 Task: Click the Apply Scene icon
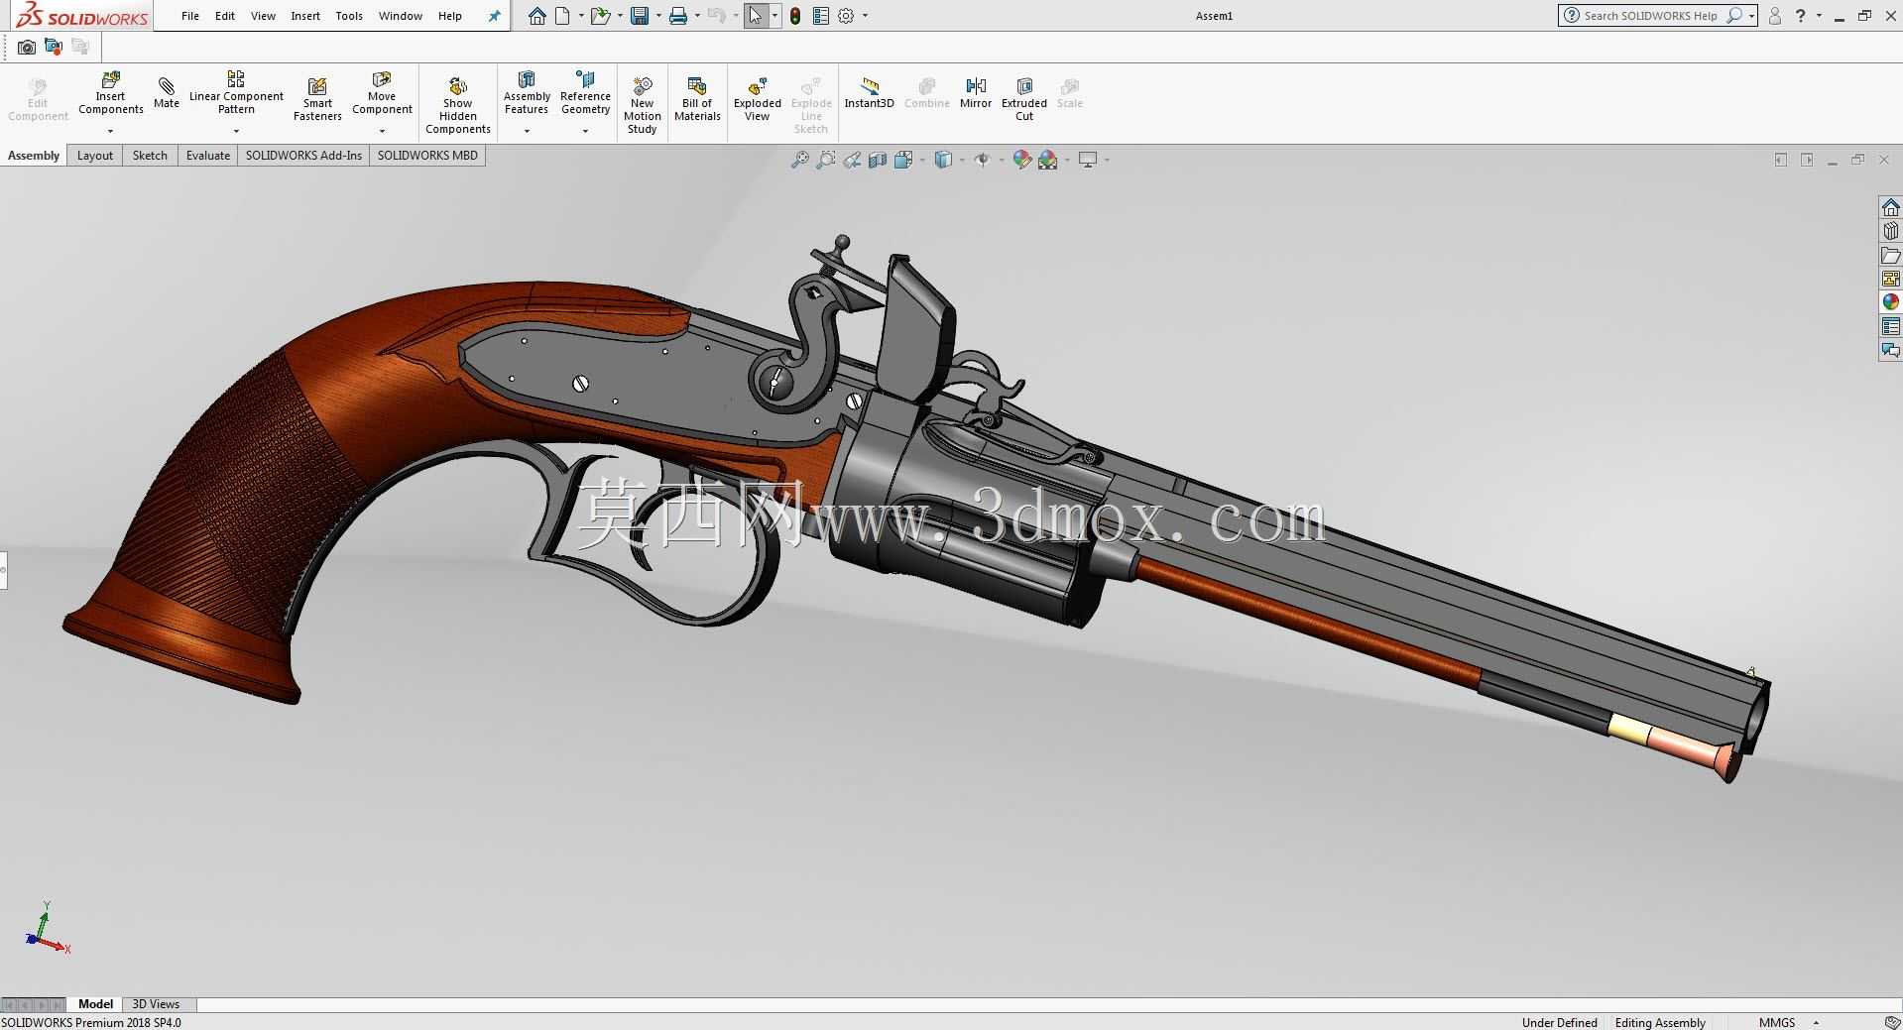tap(1048, 160)
